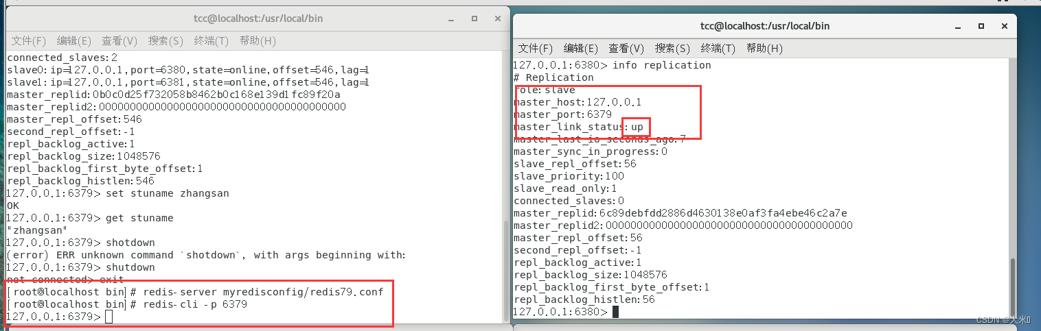
Task: Open 搜索(S) menu in left terminal
Action: click(x=165, y=41)
